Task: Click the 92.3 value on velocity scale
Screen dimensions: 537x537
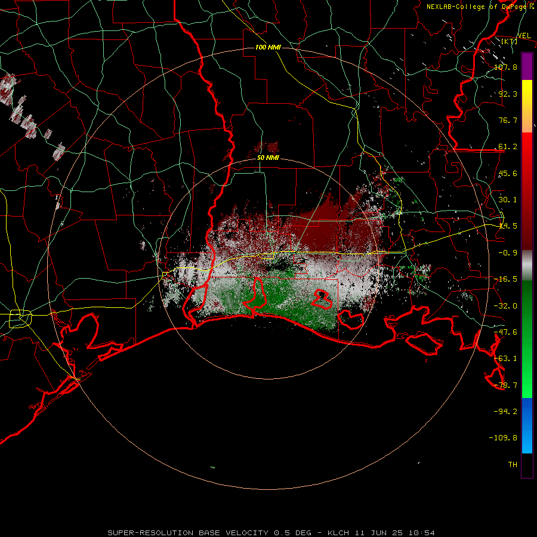Action: click(x=508, y=94)
